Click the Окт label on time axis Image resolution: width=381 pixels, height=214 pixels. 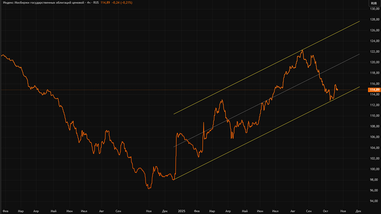point(325,211)
